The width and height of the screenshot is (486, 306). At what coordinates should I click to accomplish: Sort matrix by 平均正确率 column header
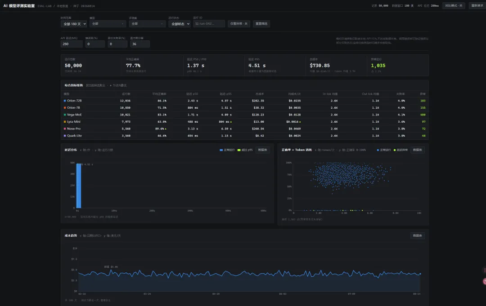[159, 94]
